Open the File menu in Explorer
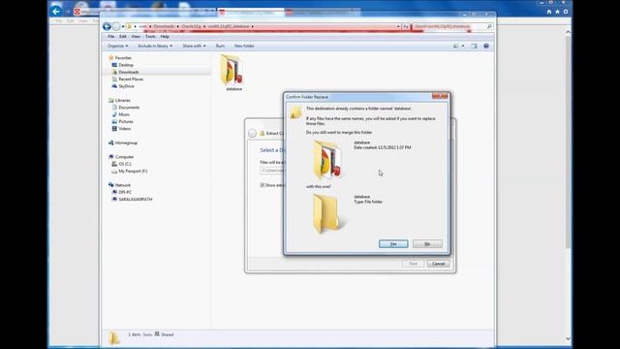This screenshot has height=349, width=620. [111, 37]
